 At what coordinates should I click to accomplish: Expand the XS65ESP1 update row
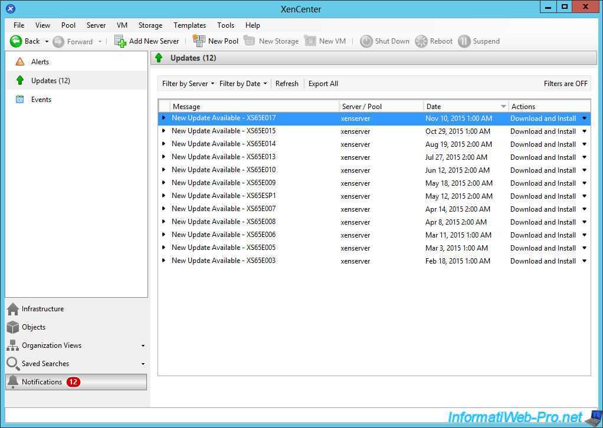pos(164,196)
